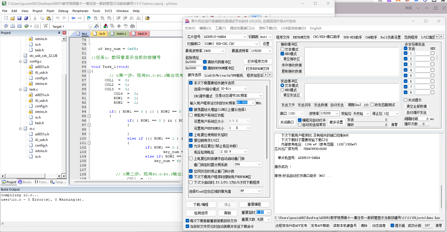Screen dimensions: 447x232
Task: Pin the Project panel
Action: [x=59, y=33]
